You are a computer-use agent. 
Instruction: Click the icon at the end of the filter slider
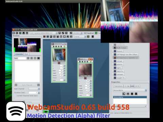click(146, 107)
